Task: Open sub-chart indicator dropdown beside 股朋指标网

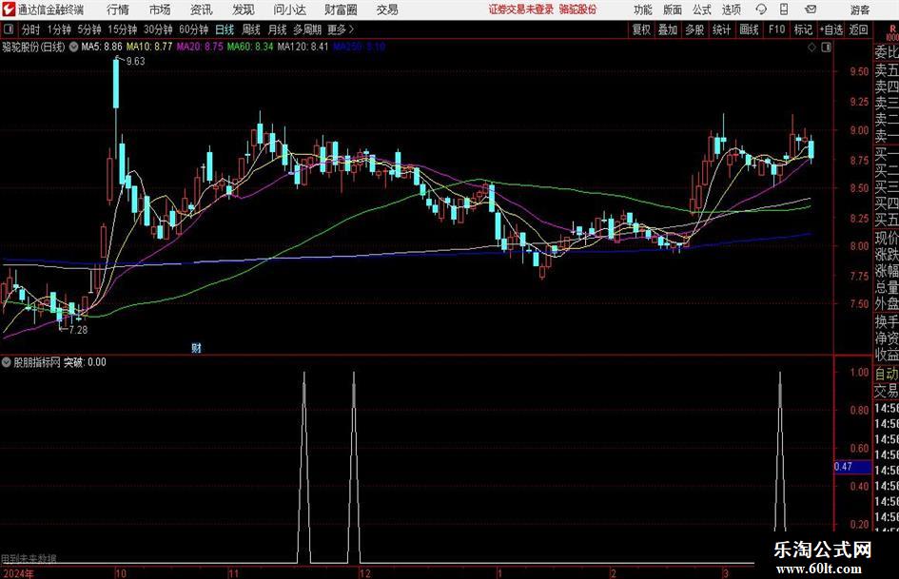Action: pos(7,362)
